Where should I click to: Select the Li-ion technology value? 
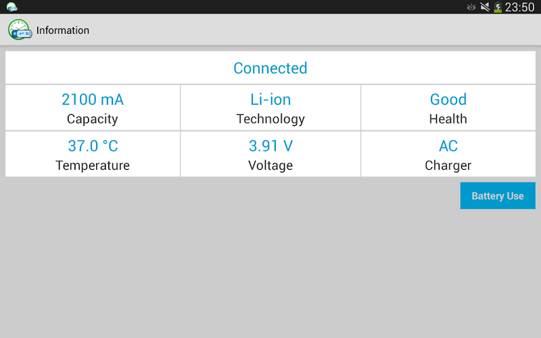pos(270,99)
